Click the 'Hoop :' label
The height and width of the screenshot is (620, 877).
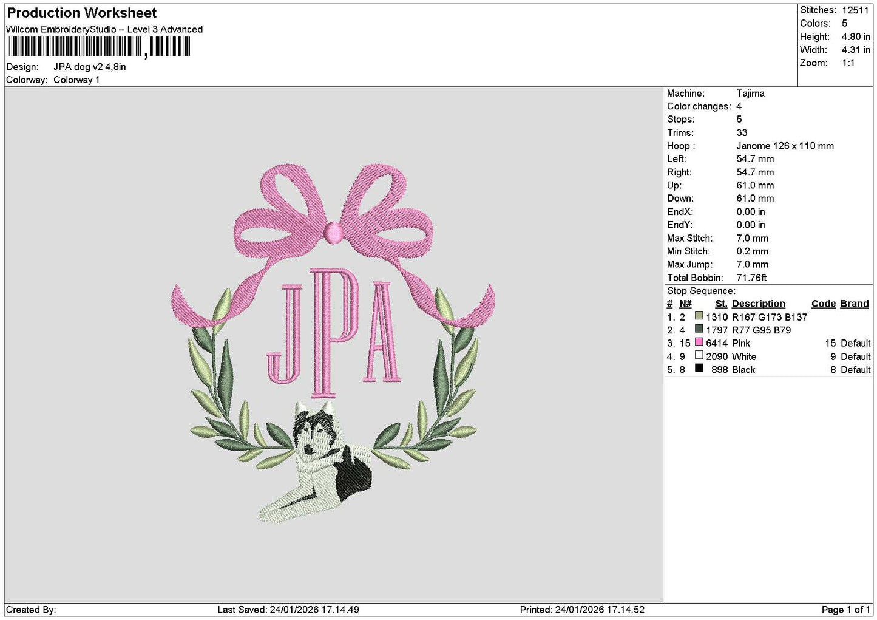(x=681, y=146)
